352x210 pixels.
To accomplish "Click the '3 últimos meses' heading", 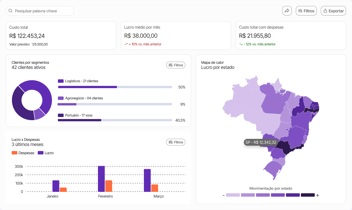I will click(28, 145).
